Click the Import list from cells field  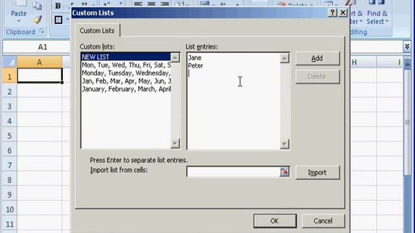[x=233, y=172]
